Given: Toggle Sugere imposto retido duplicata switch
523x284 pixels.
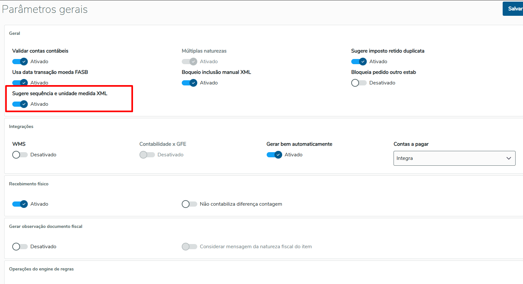Looking at the screenshot, I should (359, 62).
